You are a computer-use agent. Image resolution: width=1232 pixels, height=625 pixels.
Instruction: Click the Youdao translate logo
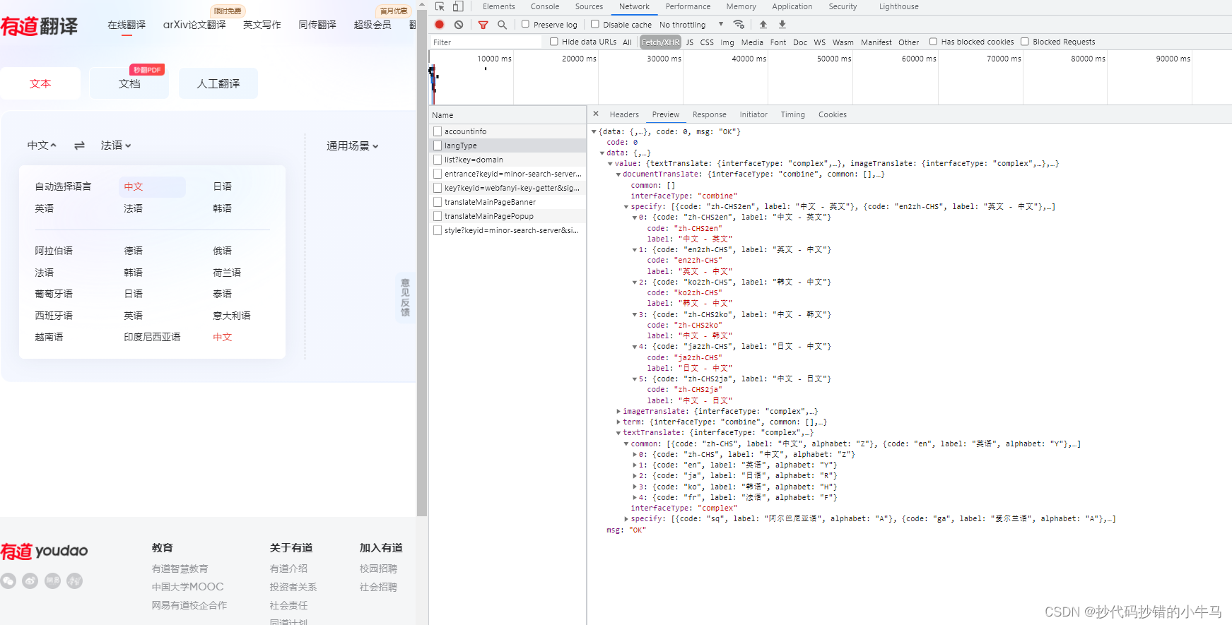(40, 26)
